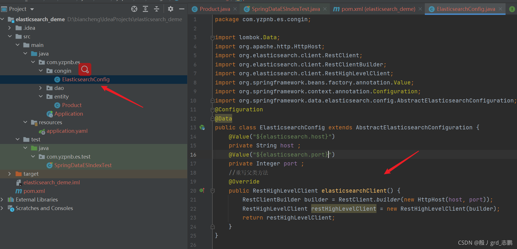Select the dao package row
The height and width of the screenshot is (249, 517).
pyautogui.click(x=94, y=88)
